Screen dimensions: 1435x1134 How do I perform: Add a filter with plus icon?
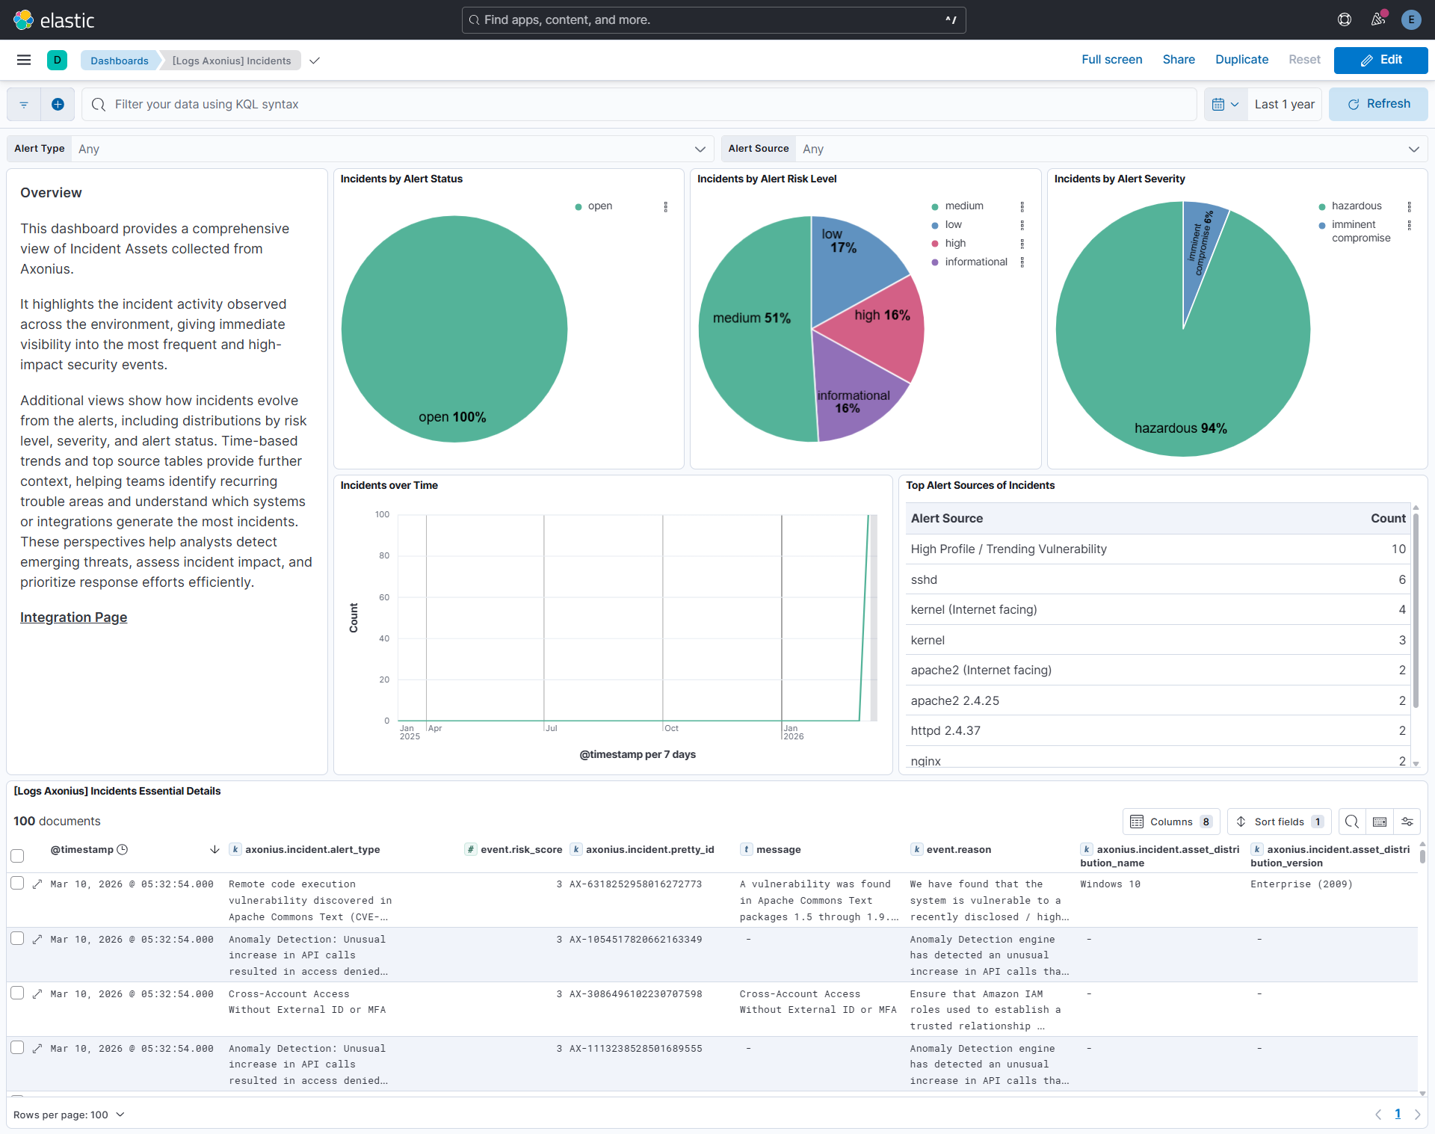click(58, 105)
